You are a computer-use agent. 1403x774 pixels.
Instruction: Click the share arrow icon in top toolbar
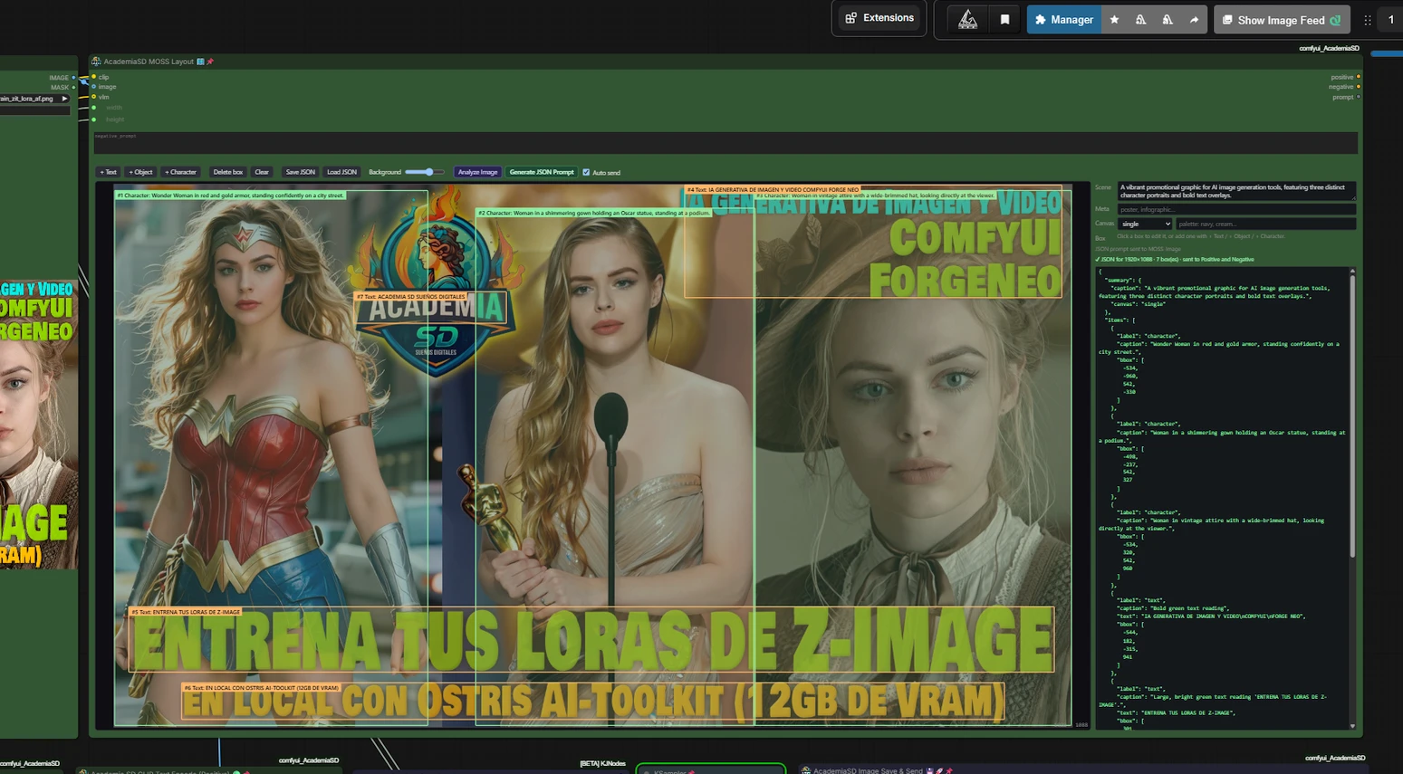[x=1194, y=19]
